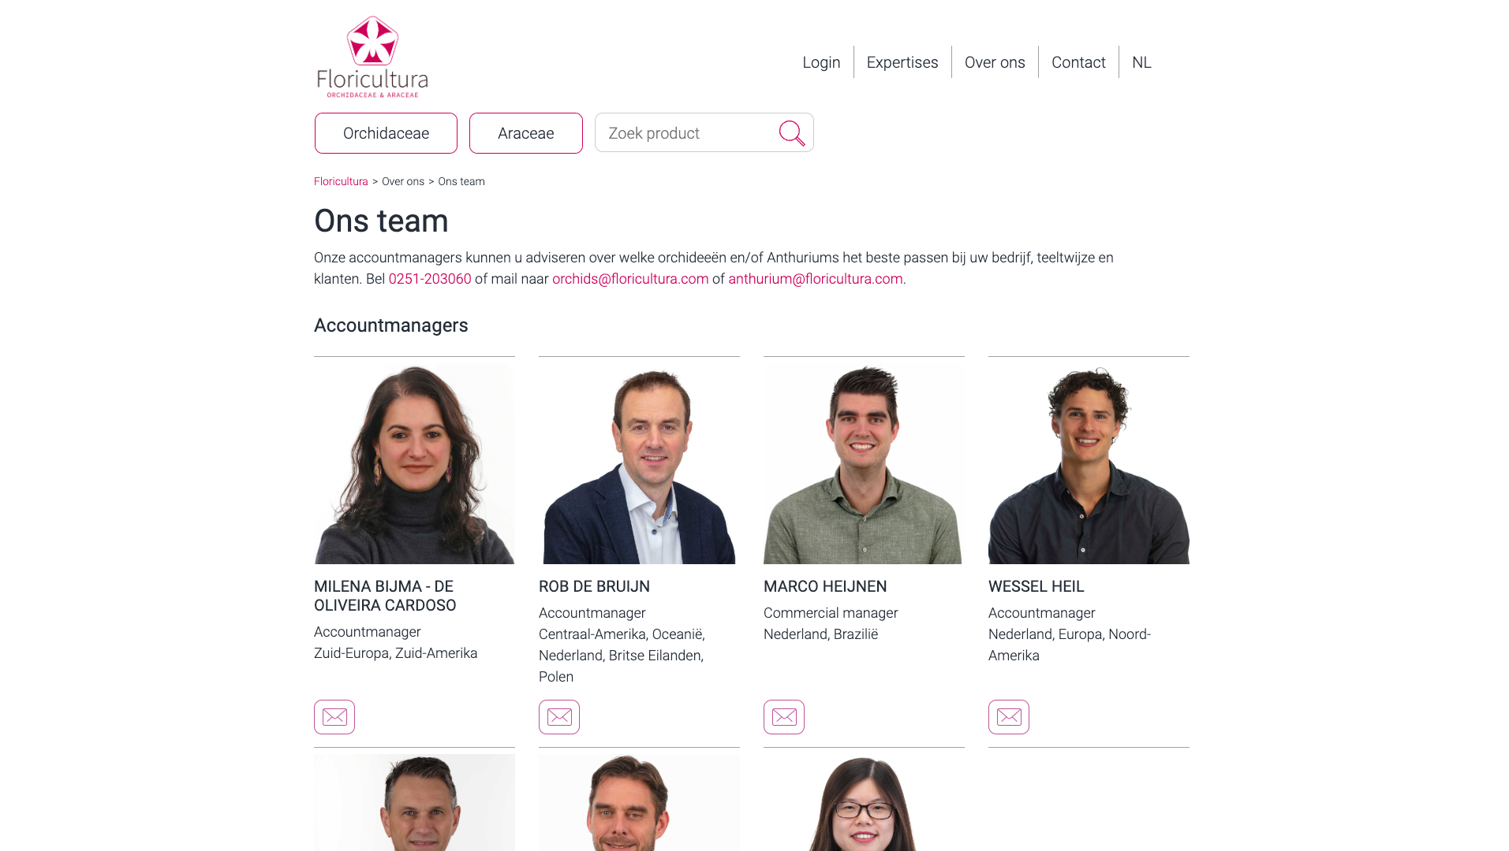Open email icon for Milena Bijma
Viewport: 1509px width, 851px height.
click(x=334, y=717)
